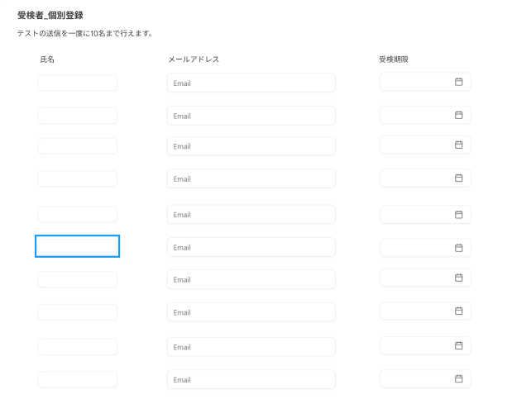Click the seventh row deadline date field
This screenshot has width=531, height=404.
(416, 278)
